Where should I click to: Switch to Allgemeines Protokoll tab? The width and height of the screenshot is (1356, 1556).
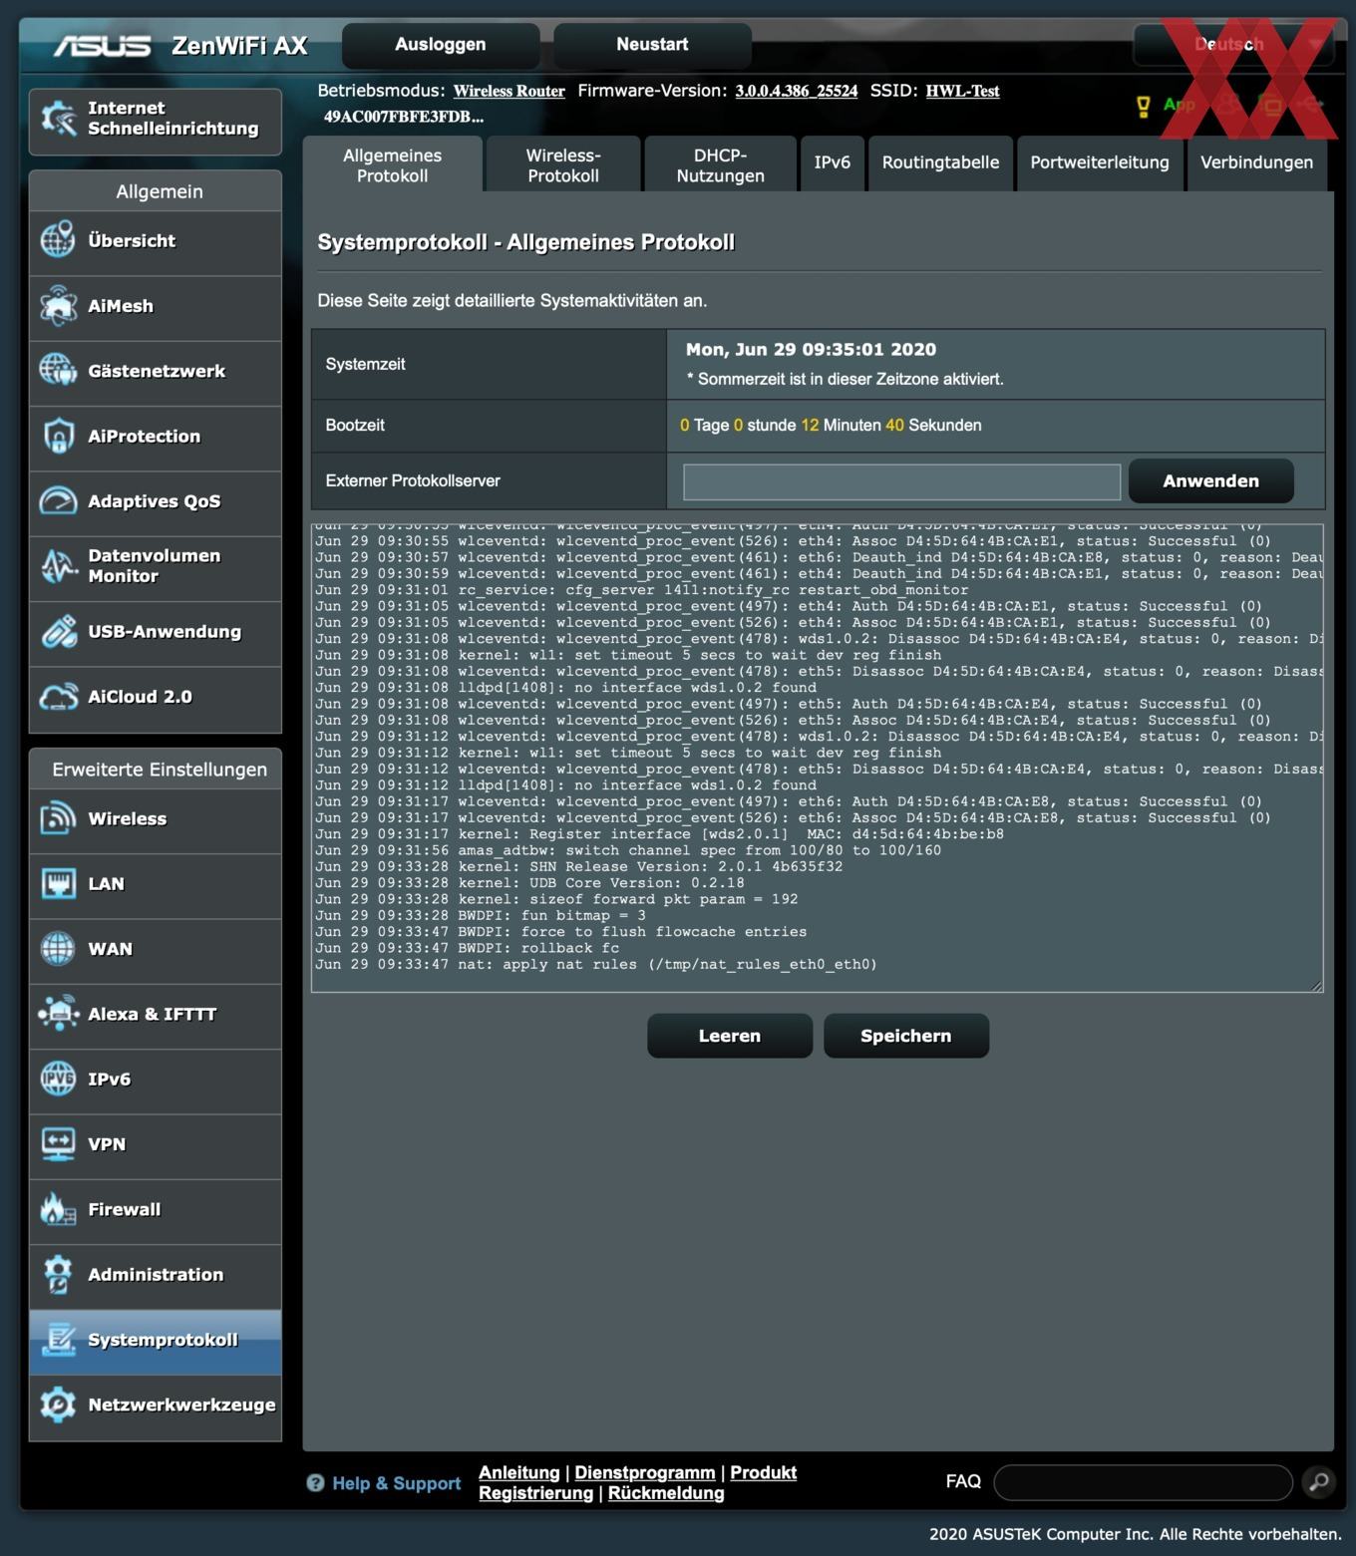393,164
